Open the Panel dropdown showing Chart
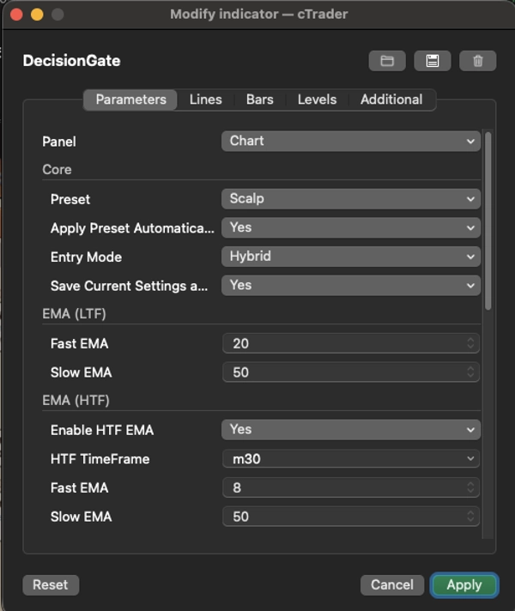Screen dimensions: 515x611 (351, 141)
